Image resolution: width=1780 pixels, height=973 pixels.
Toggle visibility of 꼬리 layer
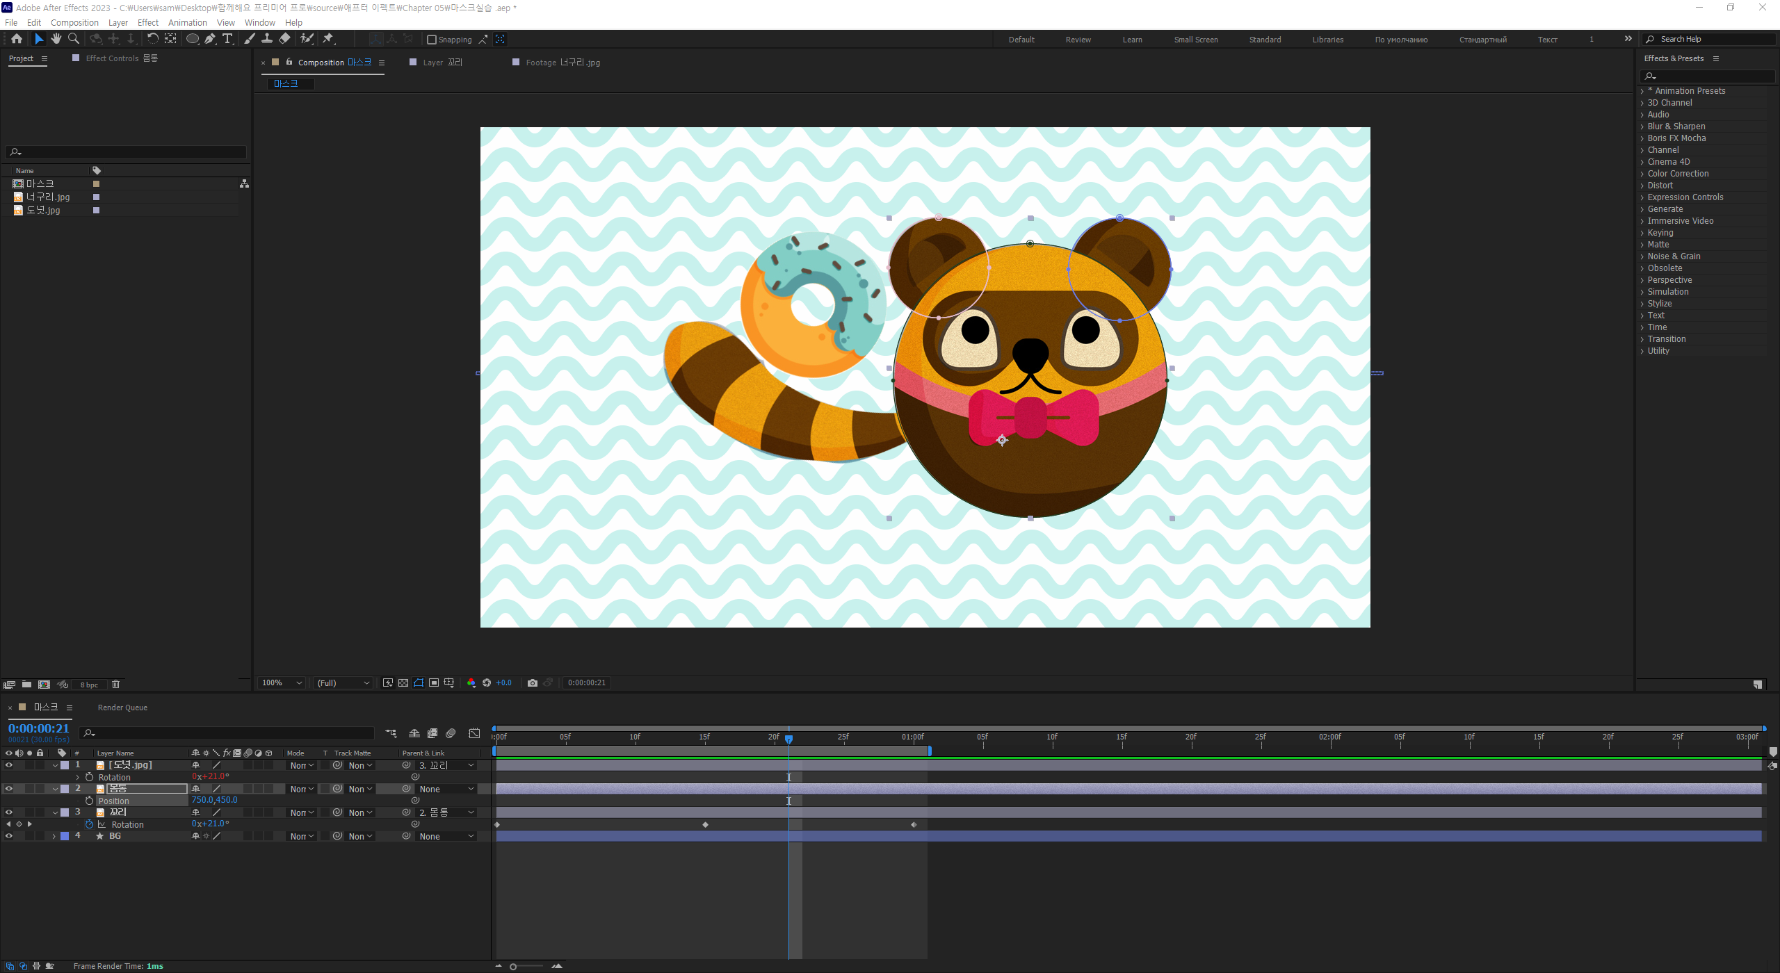pos(9,812)
